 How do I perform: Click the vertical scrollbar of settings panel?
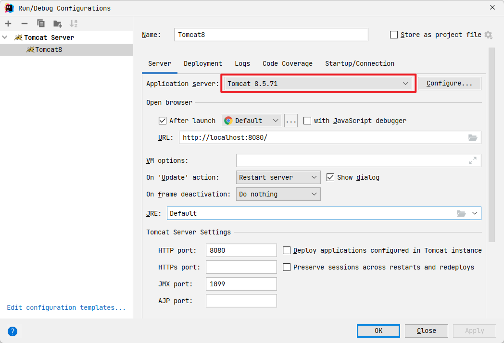coord(491,145)
